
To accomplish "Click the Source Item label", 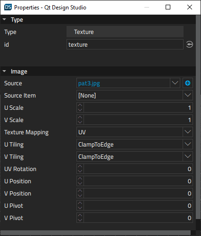I will click(20, 96).
